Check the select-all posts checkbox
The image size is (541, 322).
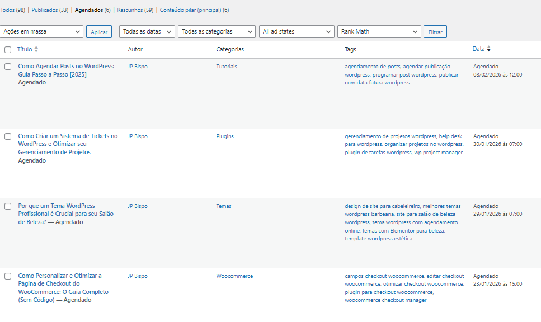[x=8, y=49]
